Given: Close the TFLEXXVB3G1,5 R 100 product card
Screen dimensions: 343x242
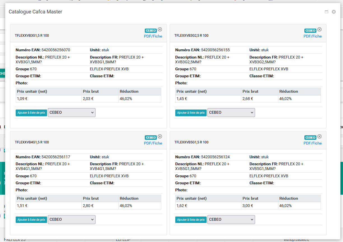Looking at the screenshot, I should coord(160,29).
